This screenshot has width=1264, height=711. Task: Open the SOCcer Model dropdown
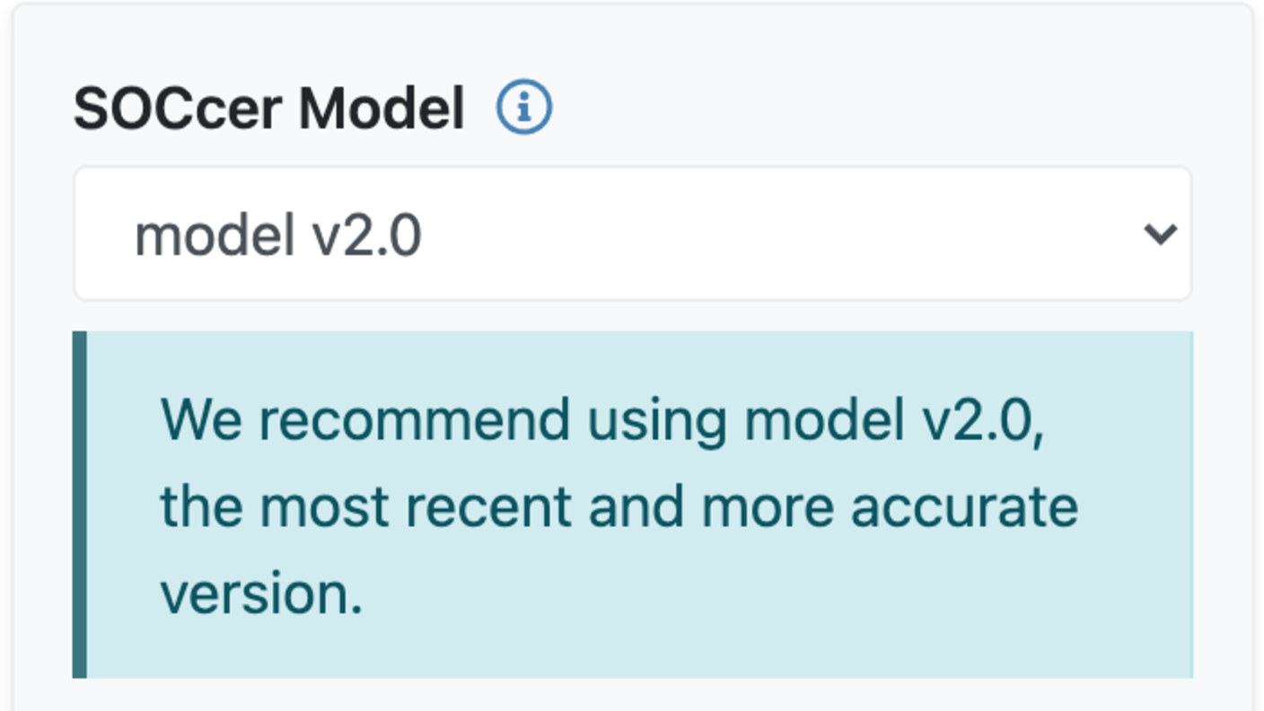click(632, 234)
